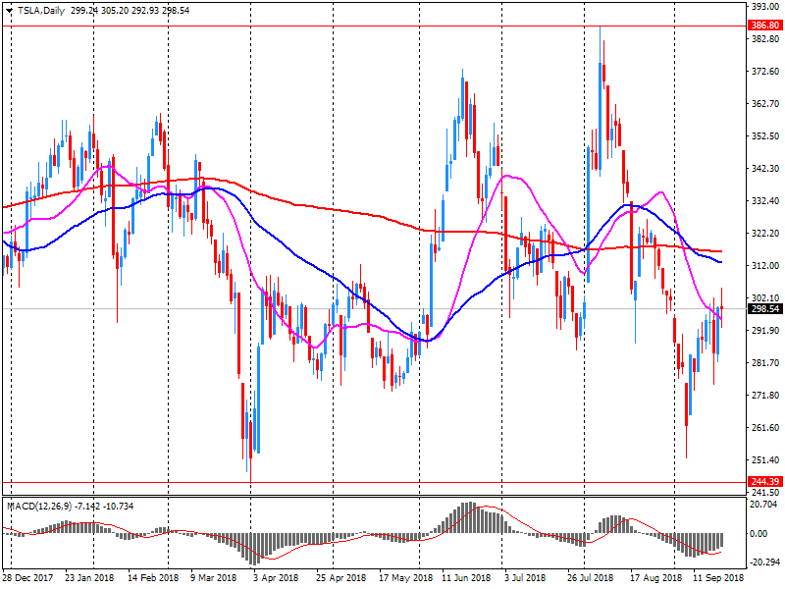Click the 11 Jun 2018 date label
Image resolution: width=785 pixels, height=589 pixels.
click(x=467, y=579)
